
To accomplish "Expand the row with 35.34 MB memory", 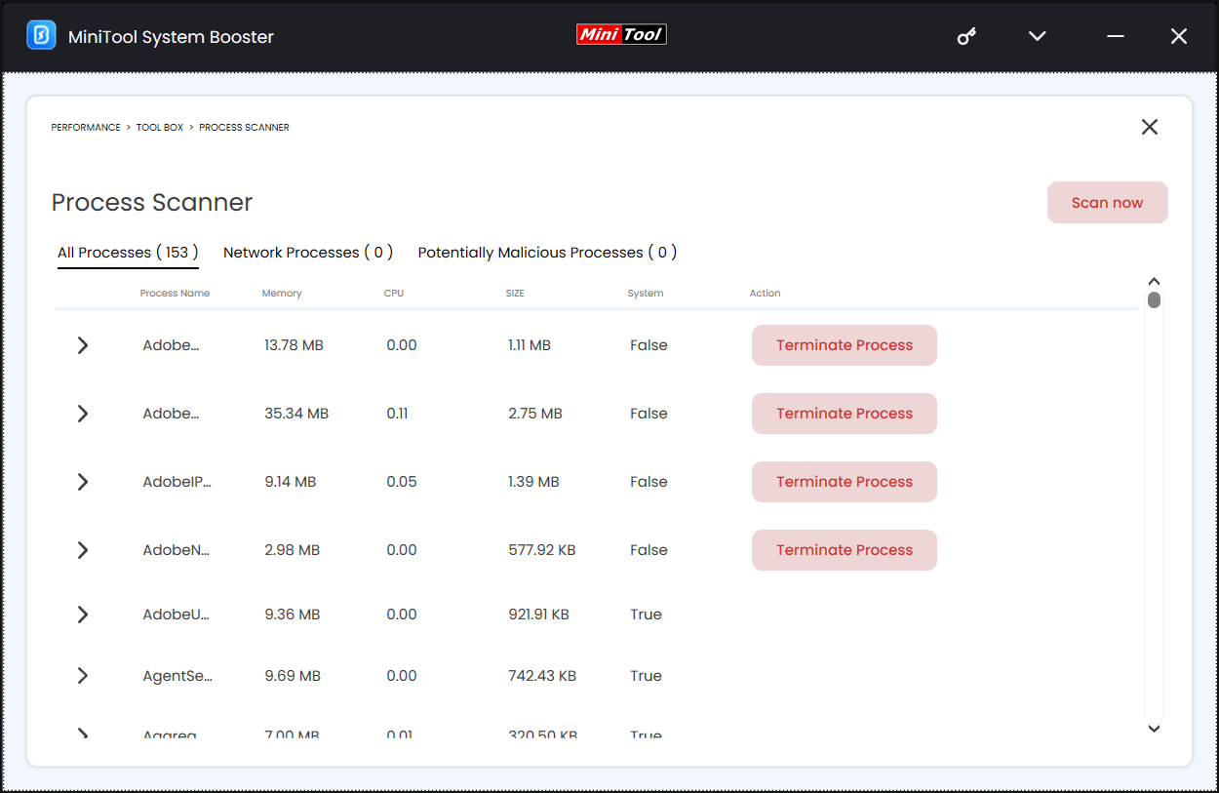I will click(x=83, y=414).
